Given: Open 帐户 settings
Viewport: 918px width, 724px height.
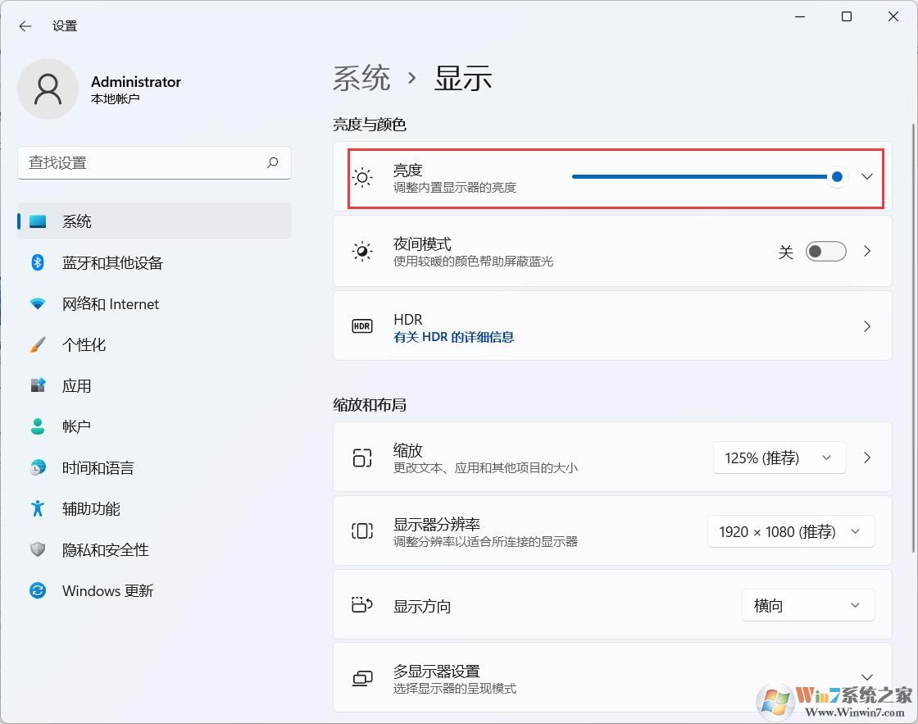Looking at the screenshot, I should coord(77,426).
